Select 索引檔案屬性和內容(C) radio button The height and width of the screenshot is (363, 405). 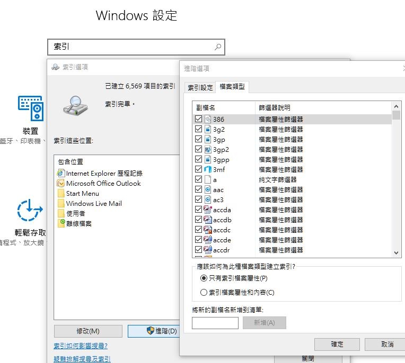[x=204, y=293]
